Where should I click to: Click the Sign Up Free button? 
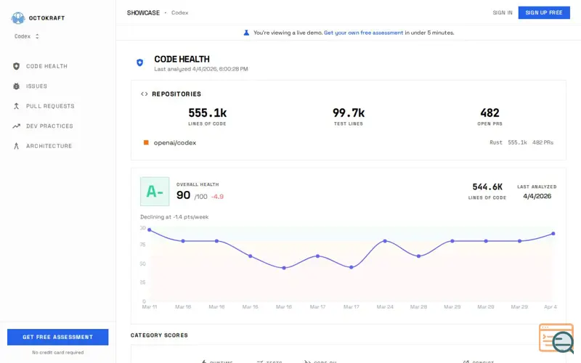(544, 12)
